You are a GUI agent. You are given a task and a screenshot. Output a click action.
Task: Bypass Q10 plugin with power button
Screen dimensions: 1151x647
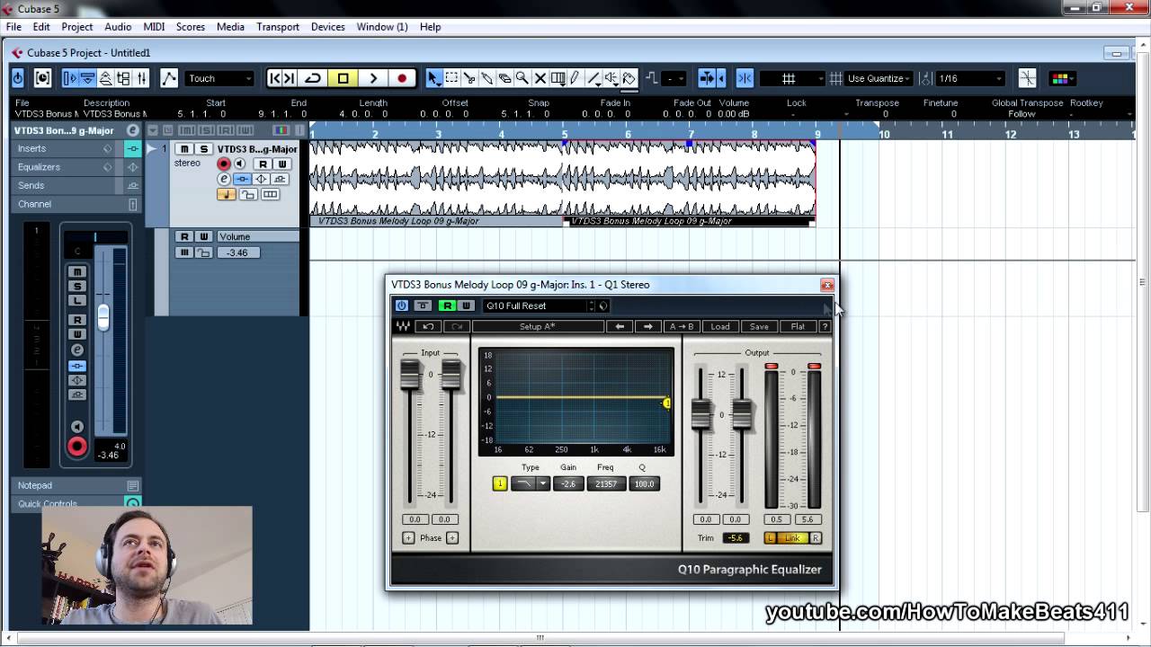402,306
